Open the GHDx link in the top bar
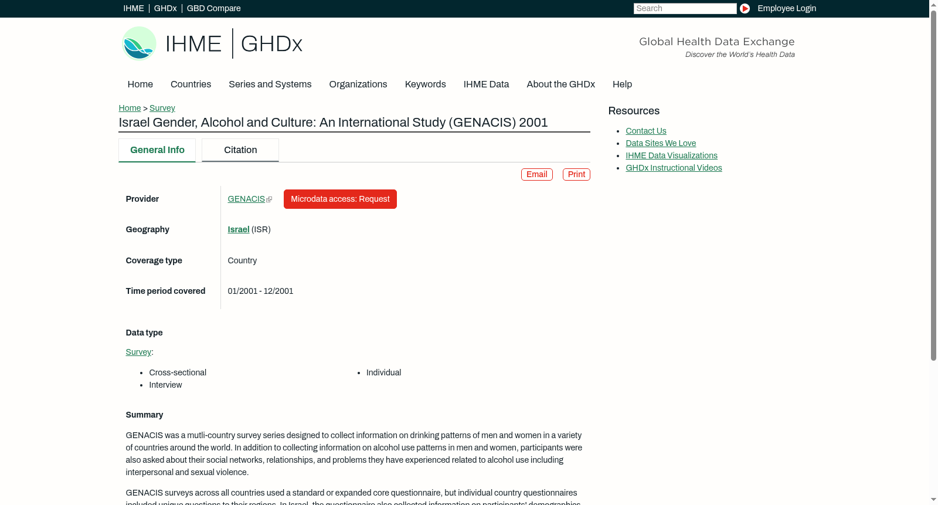The width and height of the screenshot is (938, 505). [x=165, y=8]
